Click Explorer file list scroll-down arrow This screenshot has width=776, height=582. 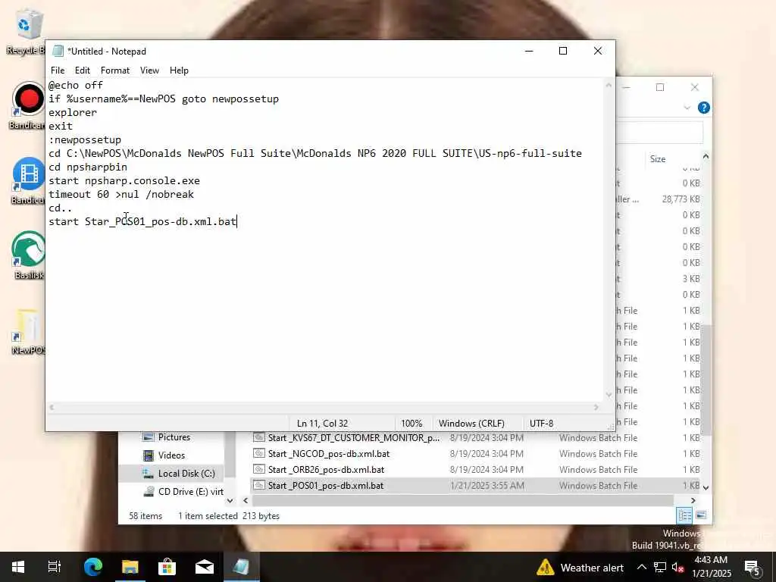coord(706,487)
